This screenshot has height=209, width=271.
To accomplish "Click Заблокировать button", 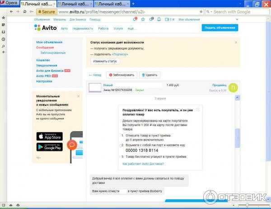I will [x=121, y=75].
